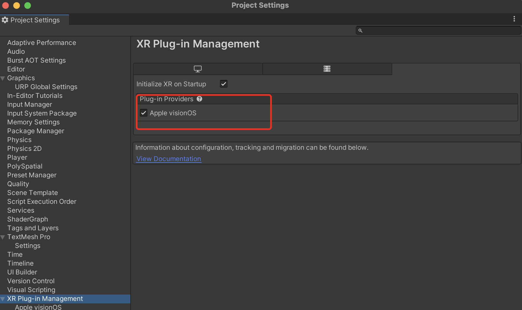Focus the settings search field

pyautogui.click(x=438, y=31)
